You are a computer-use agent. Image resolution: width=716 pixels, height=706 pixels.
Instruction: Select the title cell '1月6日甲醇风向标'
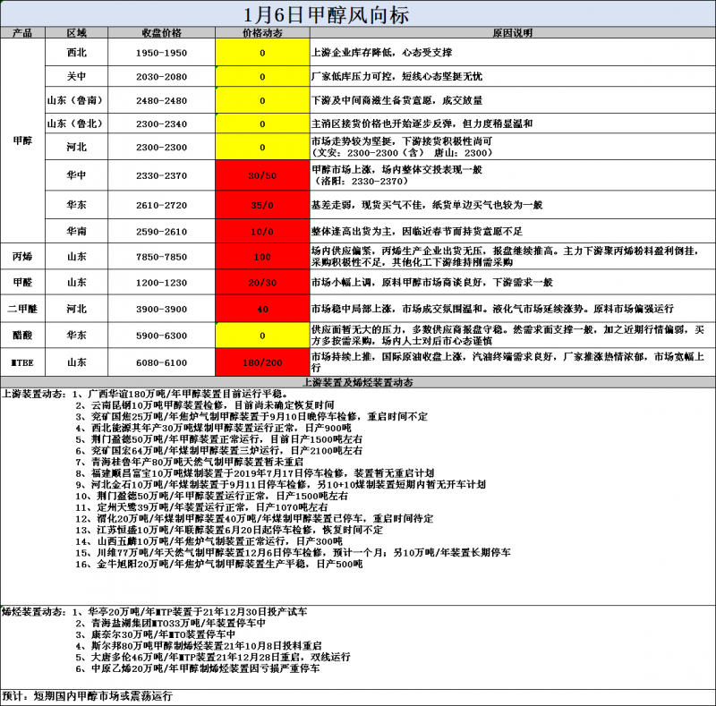pos(358,13)
